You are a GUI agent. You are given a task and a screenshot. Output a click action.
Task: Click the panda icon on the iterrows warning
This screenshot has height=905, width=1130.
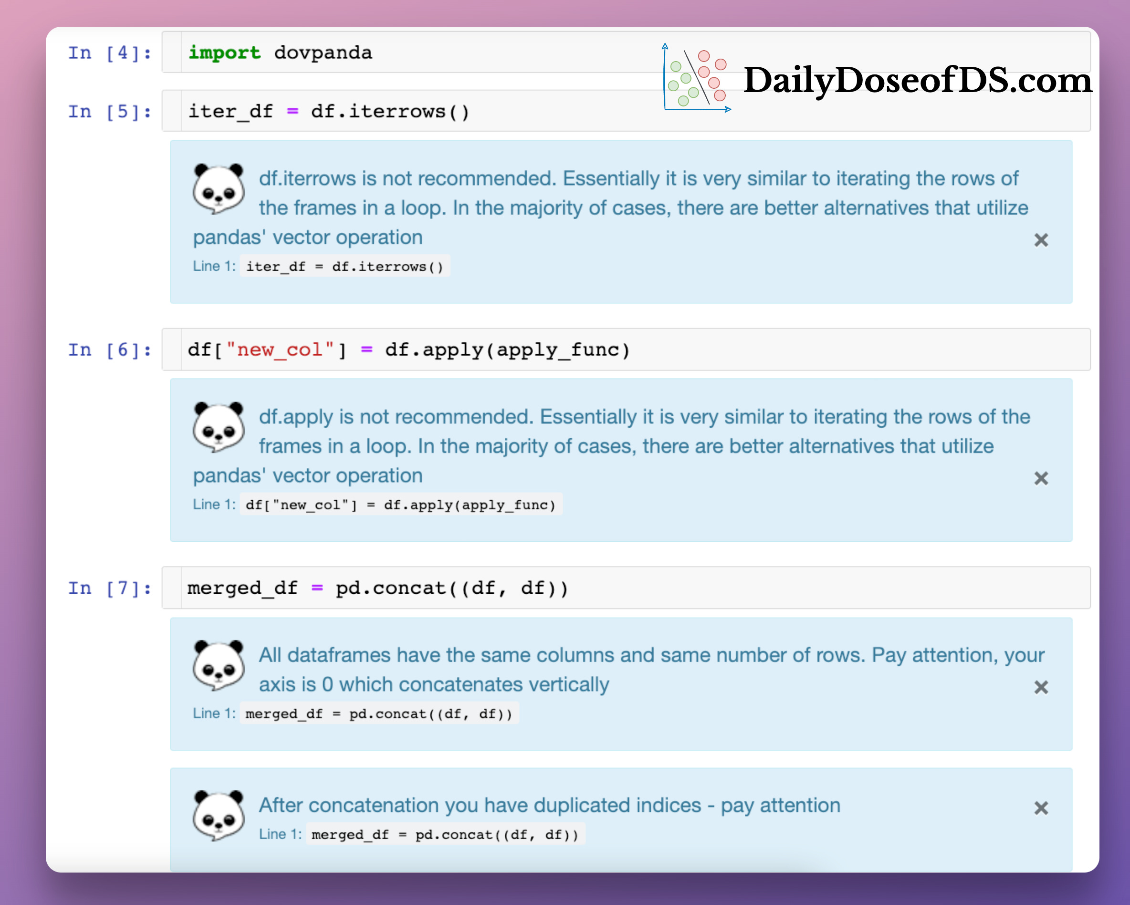tap(218, 189)
